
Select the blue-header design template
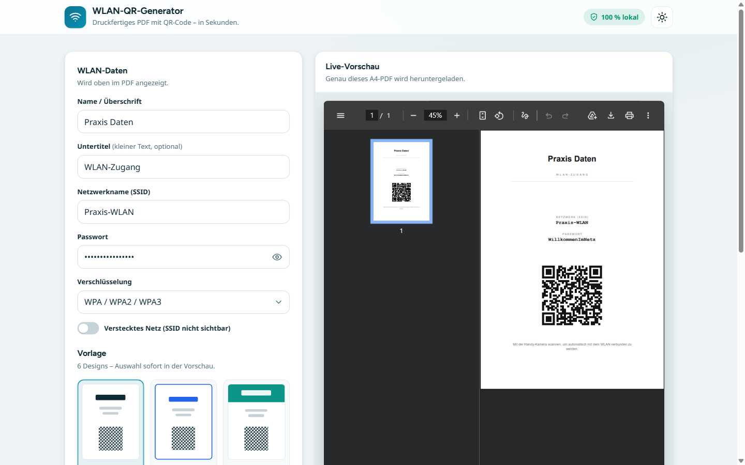click(184, 422)
